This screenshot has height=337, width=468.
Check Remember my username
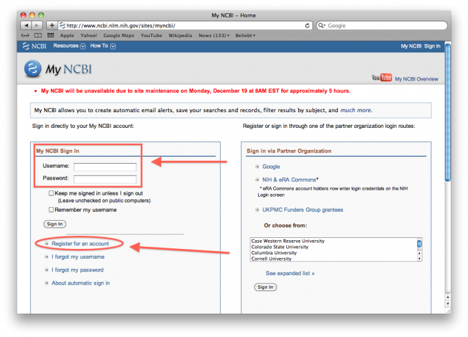click(x=52, y=210)
